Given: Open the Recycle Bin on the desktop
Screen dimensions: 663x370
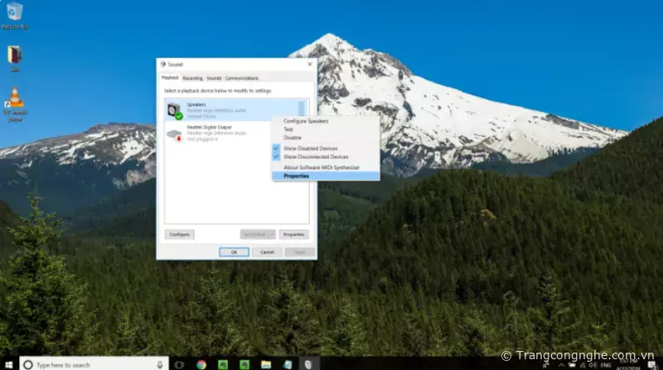Looking at the screenshot, I should pyautogui.click(x=14, y=12).
